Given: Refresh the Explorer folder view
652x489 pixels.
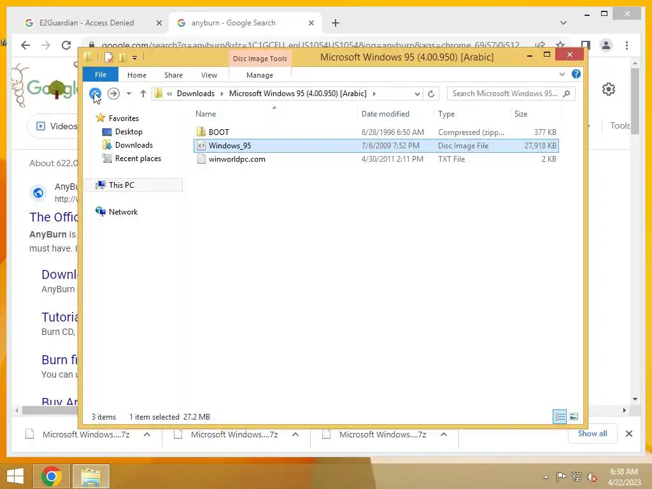Looking at the screenshot, I should [431, 94].
